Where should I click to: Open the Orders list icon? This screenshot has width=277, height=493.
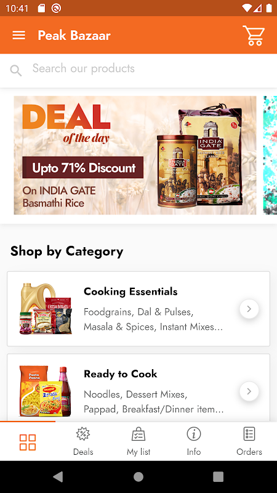[249, 434]
